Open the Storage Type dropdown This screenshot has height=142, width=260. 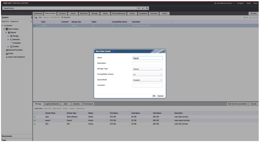point(148,69)
